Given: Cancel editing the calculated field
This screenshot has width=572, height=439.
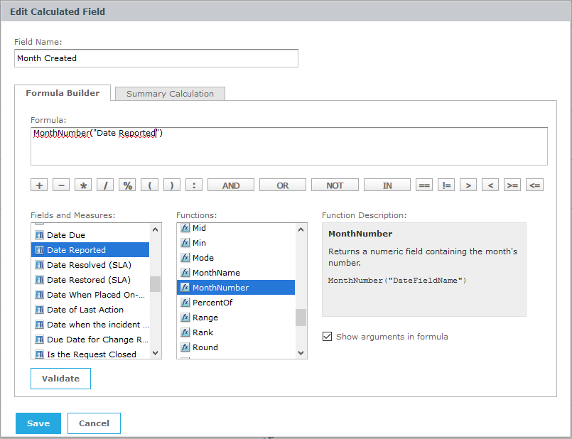Looking at the screenshot, I should 94,423.
